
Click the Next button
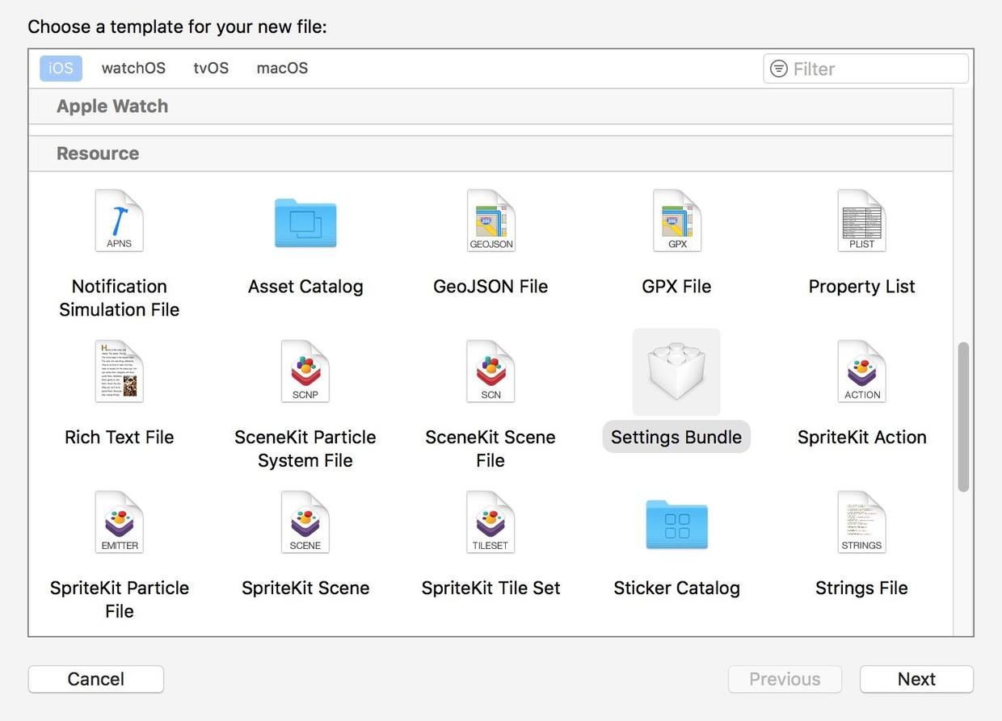click(x=916, y=677)
